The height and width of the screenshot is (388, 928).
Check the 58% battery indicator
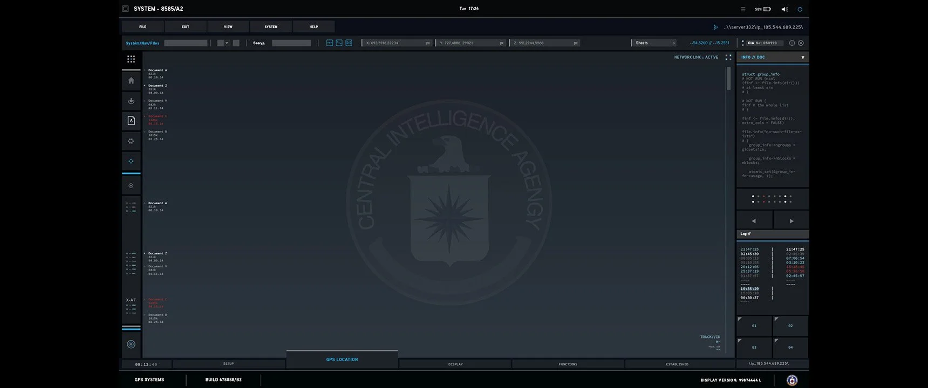[x=763, y=9]
